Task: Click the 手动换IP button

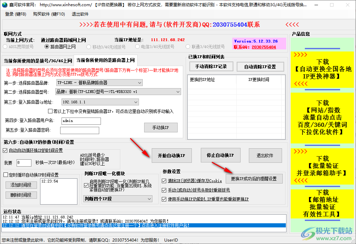Action: [x=161, y=128]
